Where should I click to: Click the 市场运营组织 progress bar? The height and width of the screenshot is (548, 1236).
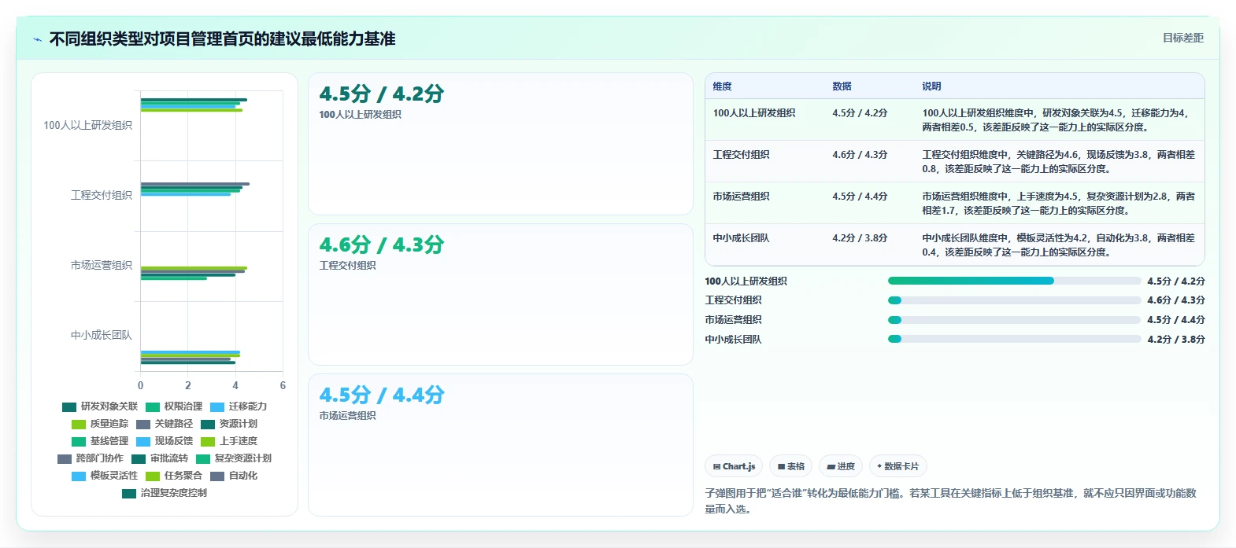pyautogui.click(x=1014, y=320)
